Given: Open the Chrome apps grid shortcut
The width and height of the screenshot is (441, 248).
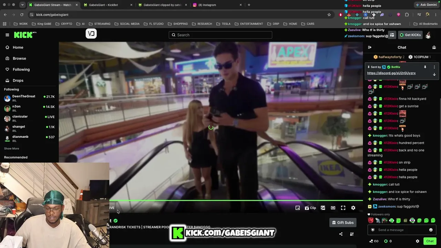Looking at the screenshot, I should pos(4,24).
